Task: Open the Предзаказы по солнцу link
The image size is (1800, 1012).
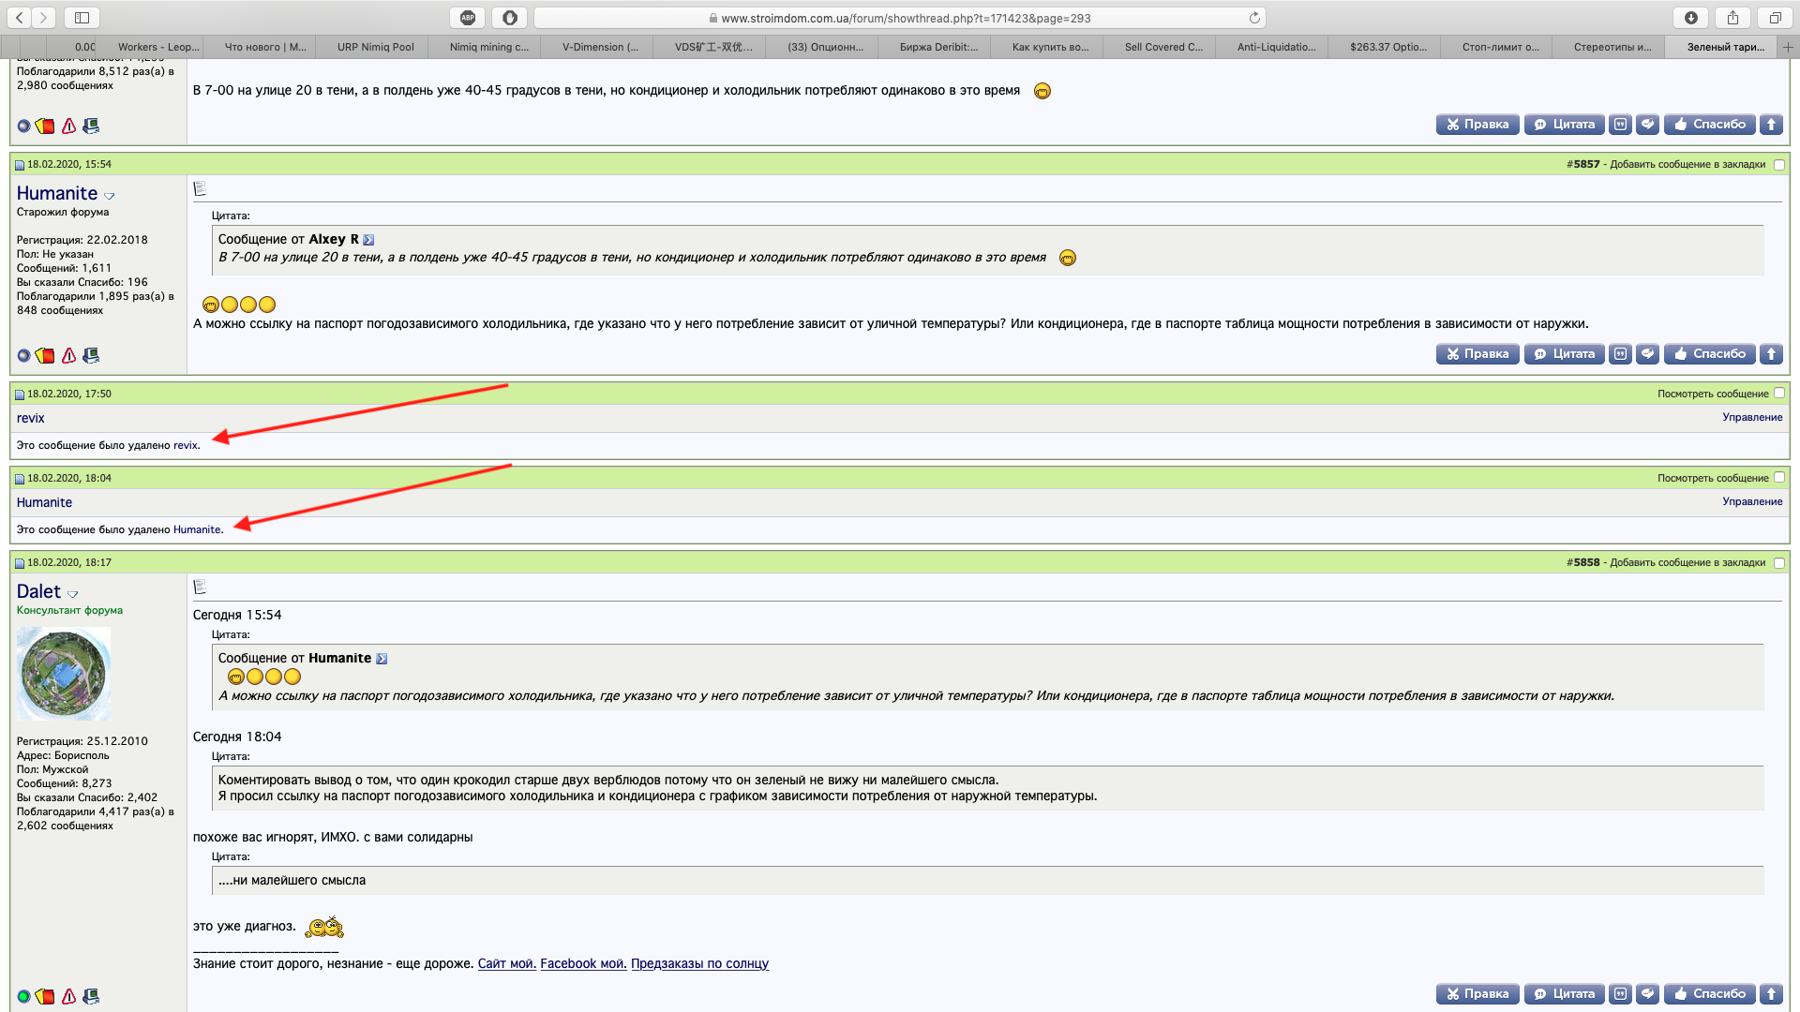Action: tap(699, 963)
